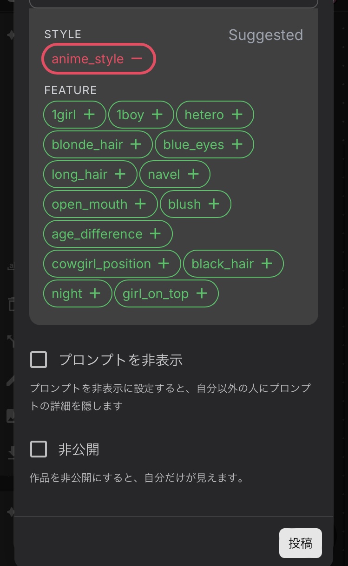Viewport: 348px width, 566px height.
Task: Add the blush feature tag
Action: pyautogui.click(x=214, y=204)
